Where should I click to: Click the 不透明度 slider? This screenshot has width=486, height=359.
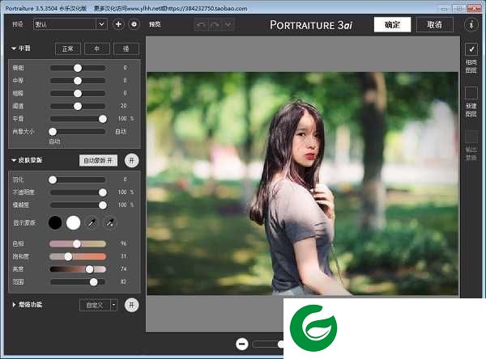click(78, 192)
